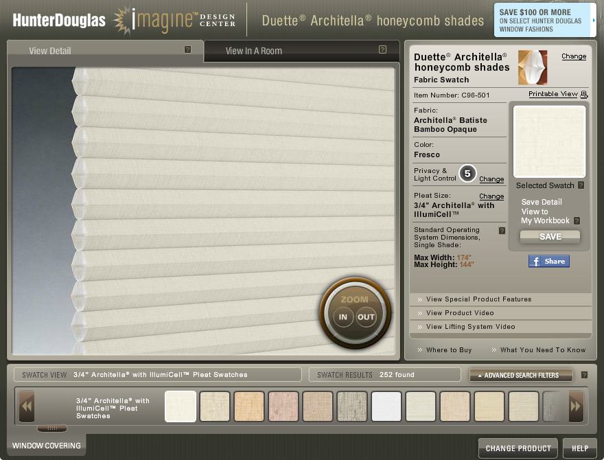Expand Advanced Search Filters
The width and height of the screenshot is (604, 460).
point(521,376)
